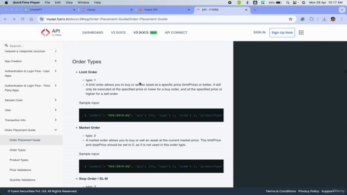This screenshot has height=195, width=347.
Task: Open the File menu
Action: point(47,2)
